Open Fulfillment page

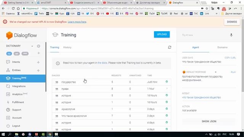pyautogui.click(x=18, y=102)
